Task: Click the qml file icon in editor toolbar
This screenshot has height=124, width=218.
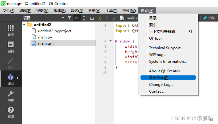Action: click(x=122, y=18)
